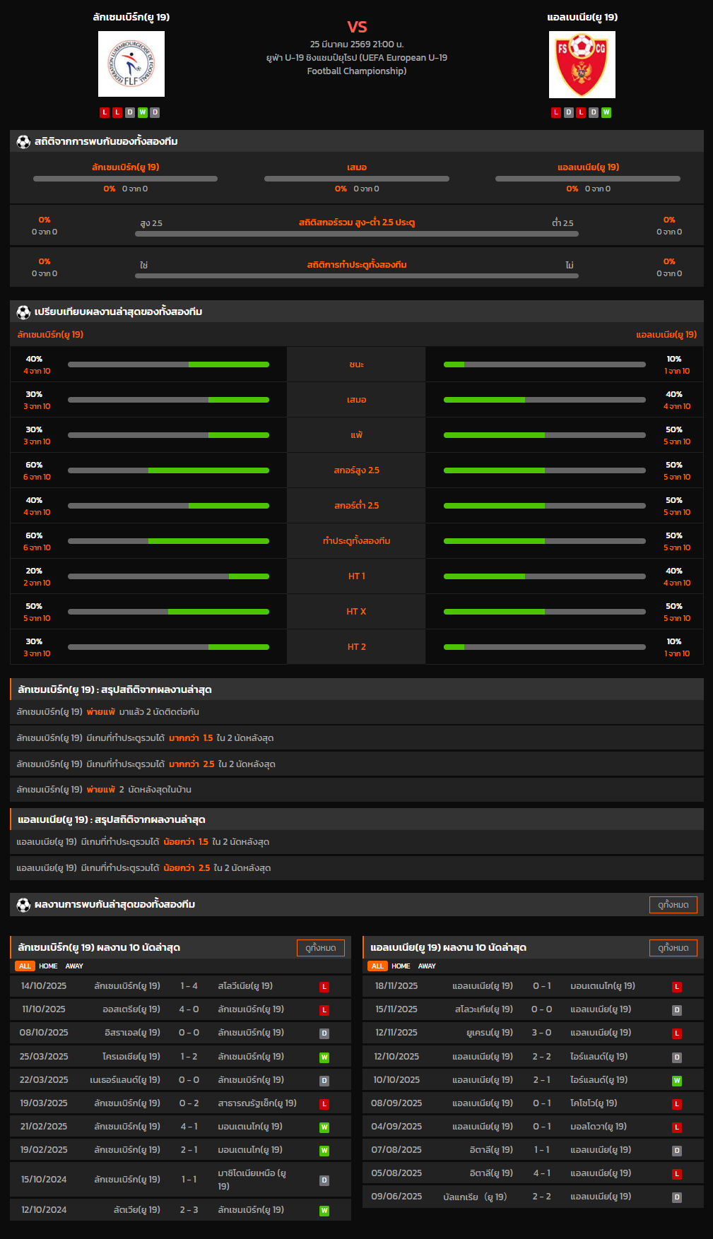The width and height of the screenshot is (713, 1239).
Task: Click the 21/02/2025 Luxembourg 4-1 match row
Action: (x=180, y=1127)
